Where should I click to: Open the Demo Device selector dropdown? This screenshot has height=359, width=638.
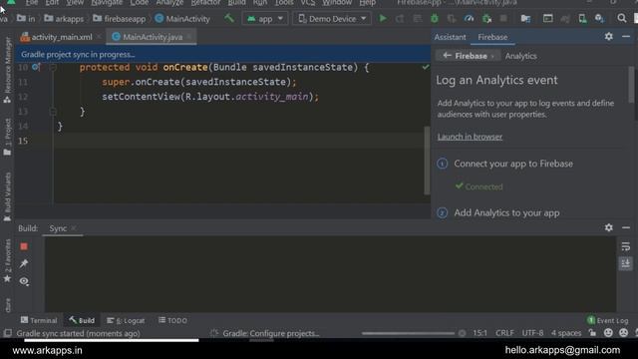332,19
